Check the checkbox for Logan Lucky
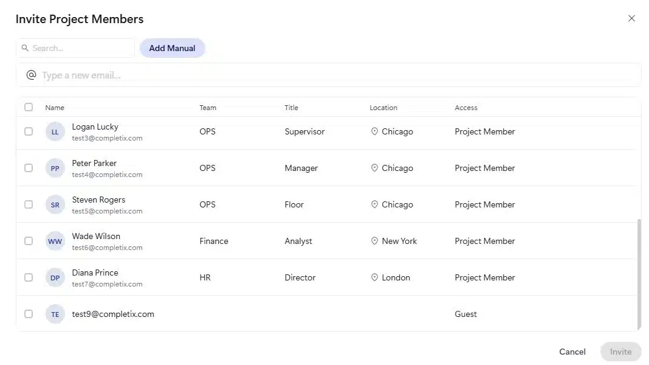649x365 pixels. click(28, 131)
